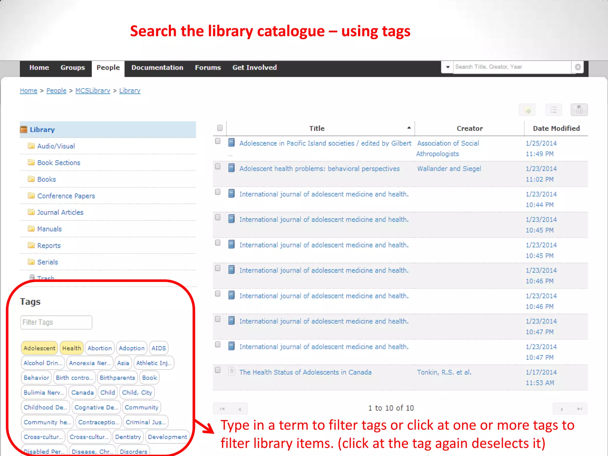Select the Canada tag
The image size is (608, 456).
pyautogui.click(x=82, y=392)
